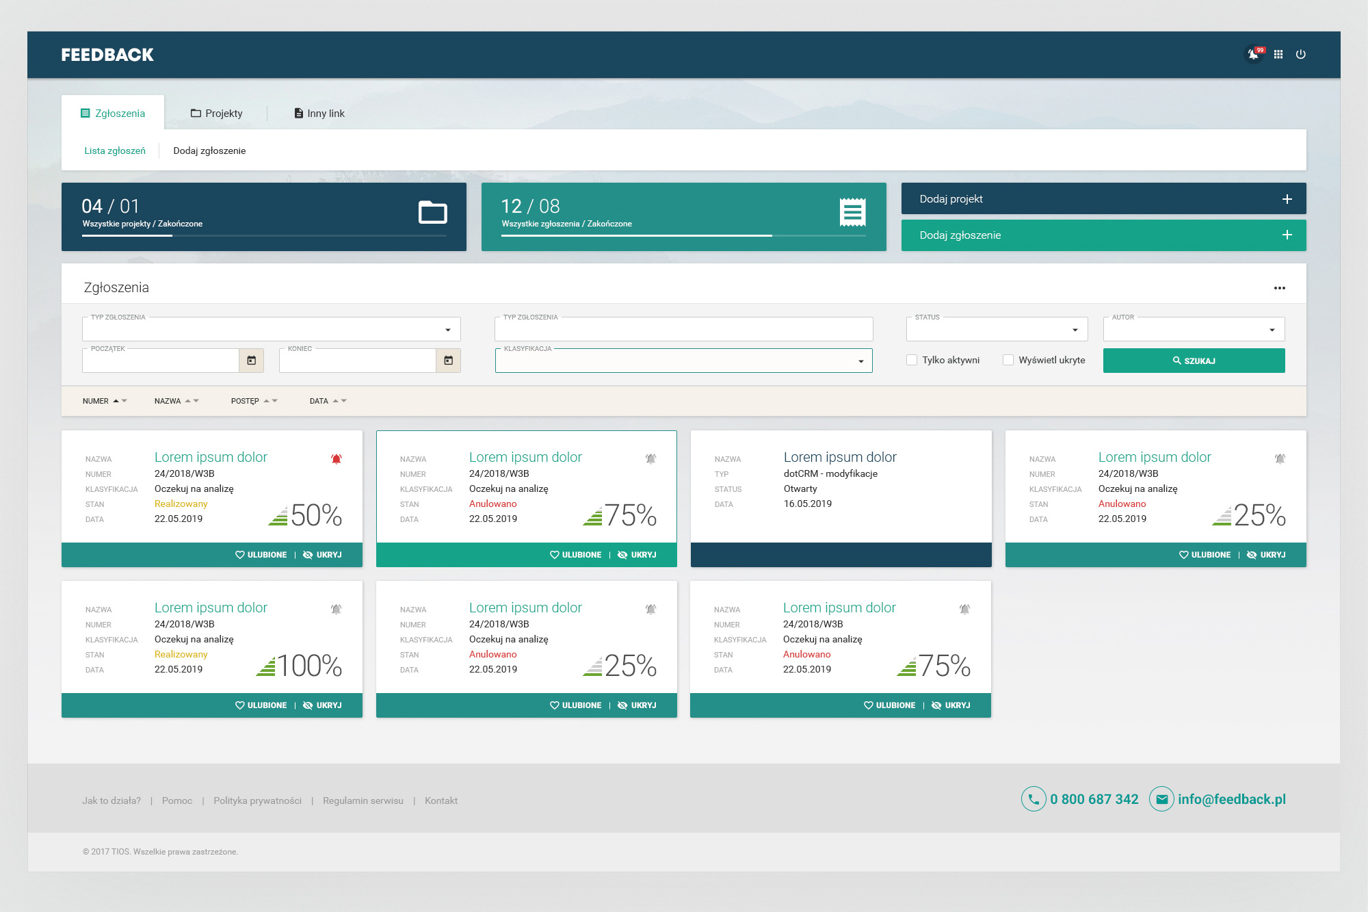
Task: Open notifications bell with 99 badge
Action: click(x=1254, y=54)
